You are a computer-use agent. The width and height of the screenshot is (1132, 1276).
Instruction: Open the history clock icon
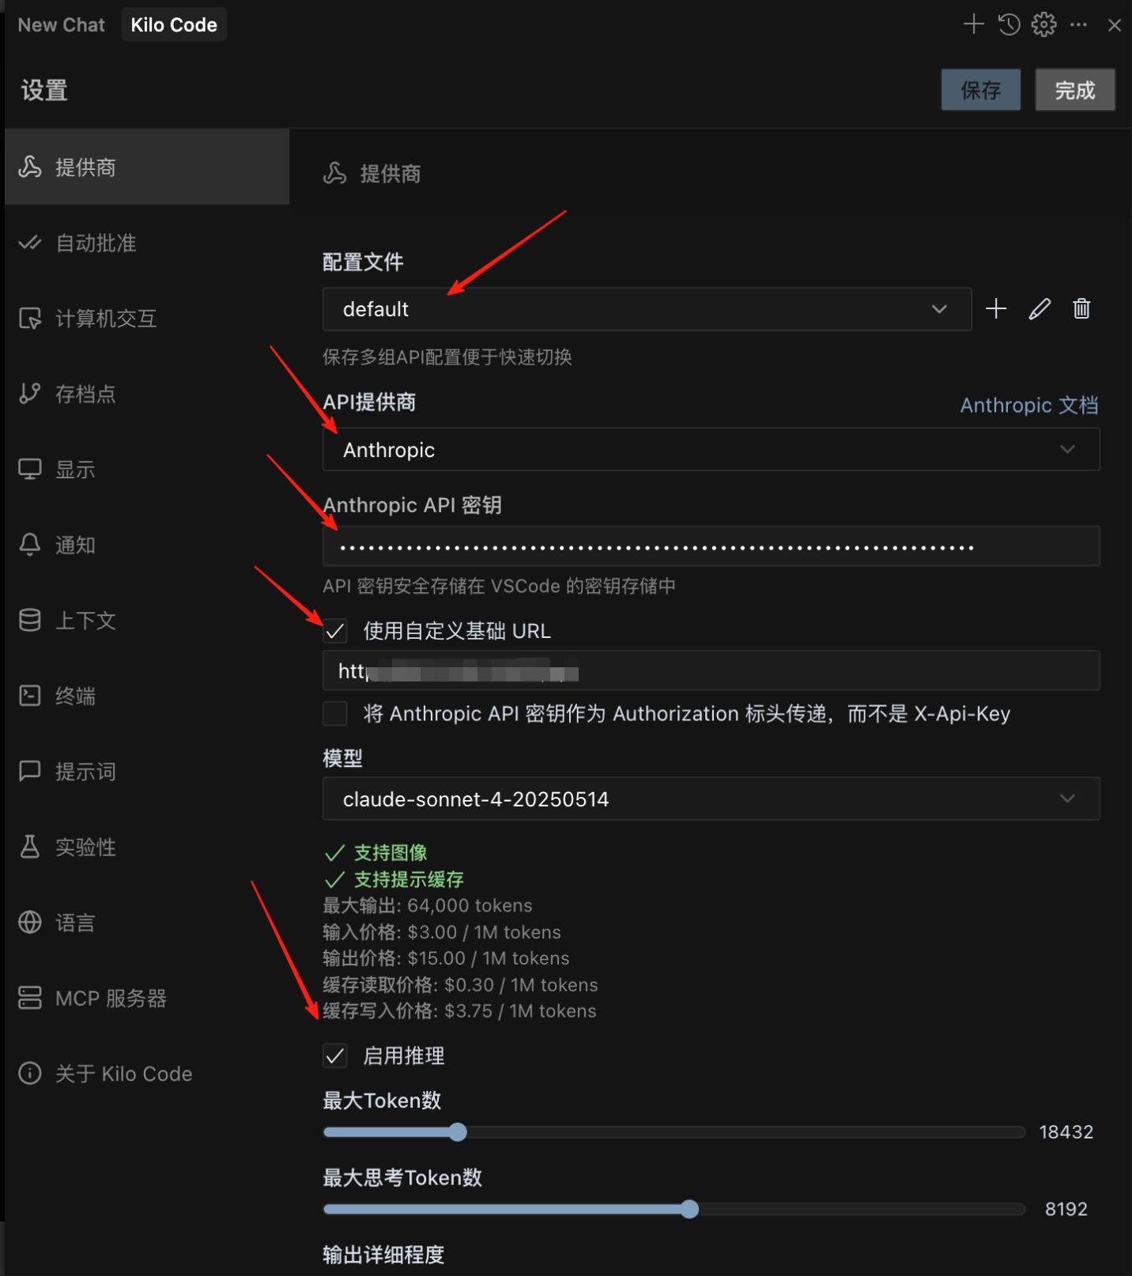(x=1009, y=25)
